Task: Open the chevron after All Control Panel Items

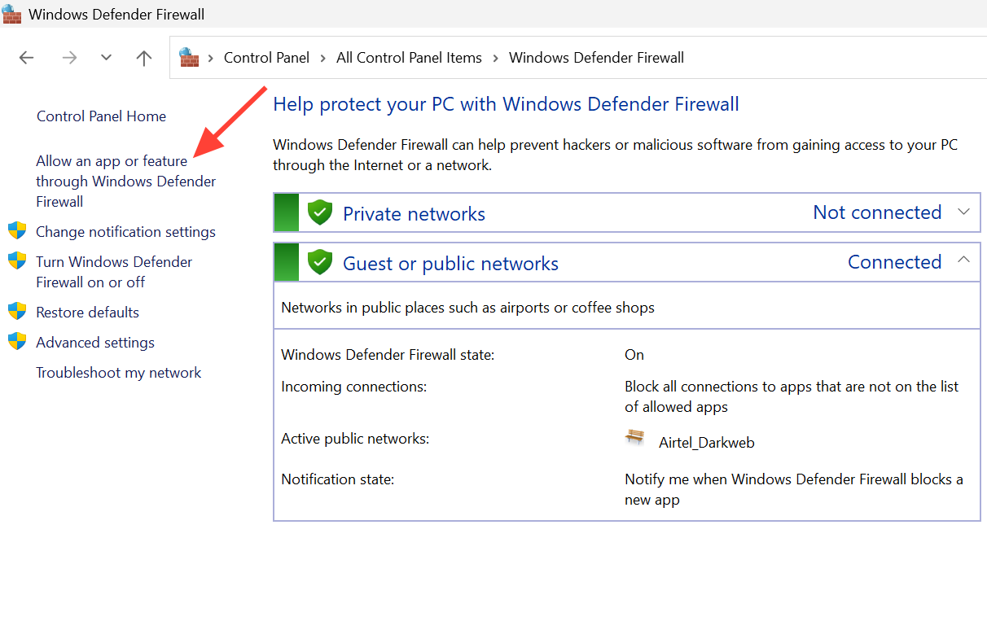Action: (496, 58)
